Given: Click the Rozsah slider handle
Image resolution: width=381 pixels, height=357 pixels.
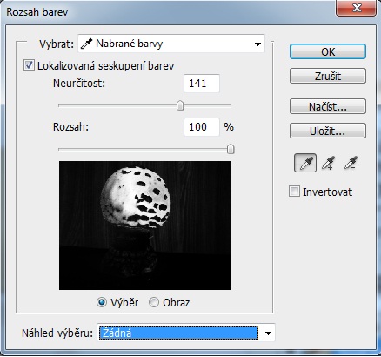Looking at the screenshot, I should 231,149.
